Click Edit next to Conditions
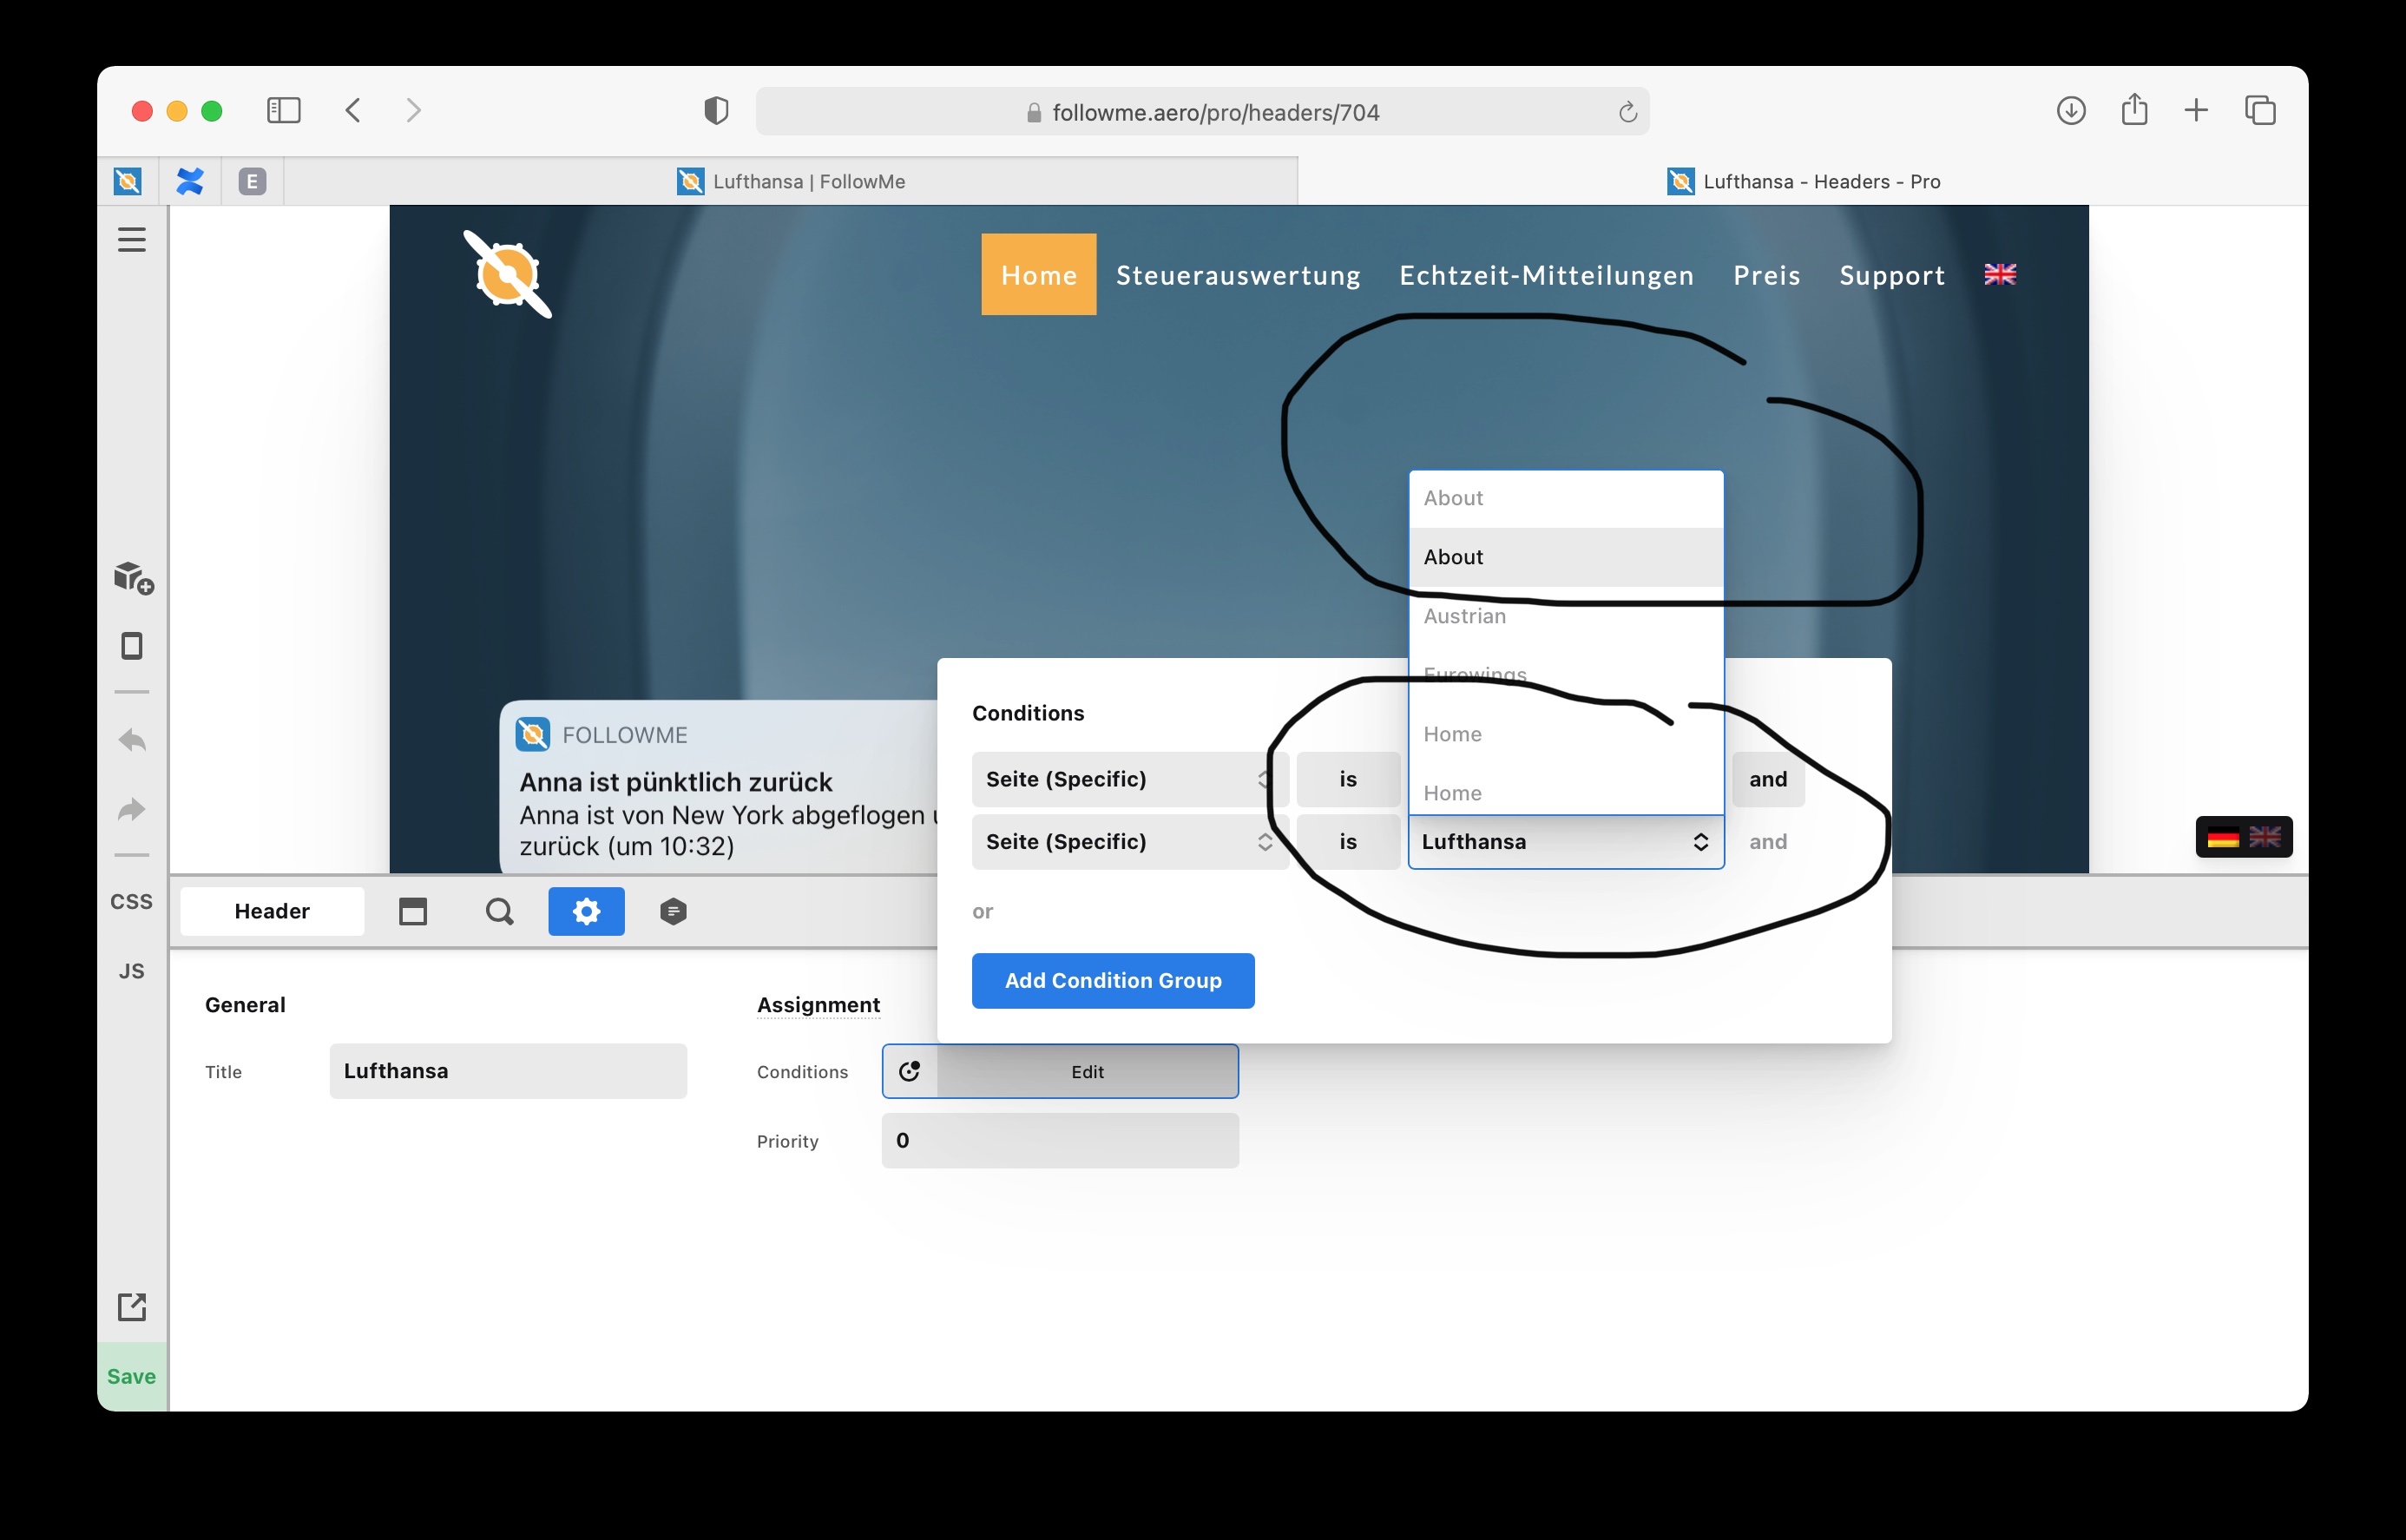The image size is (2406, 1540). [x=1088, y=1071]
